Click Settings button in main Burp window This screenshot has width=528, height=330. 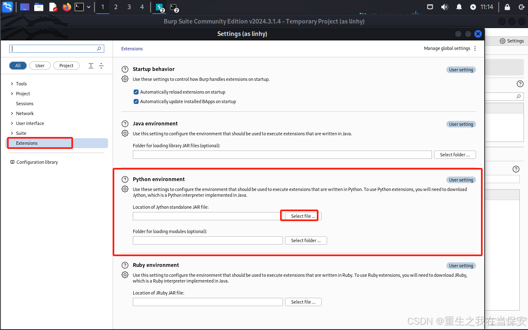click(511, 41)
